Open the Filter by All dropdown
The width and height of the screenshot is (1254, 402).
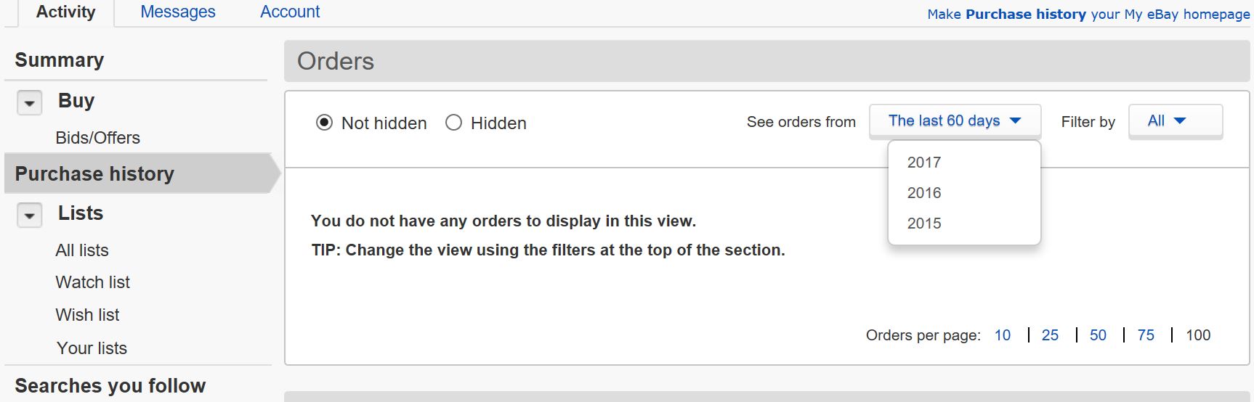click(1174, 121)
